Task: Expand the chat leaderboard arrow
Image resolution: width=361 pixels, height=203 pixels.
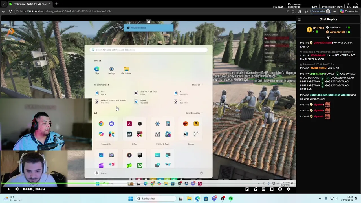Action: click(328, 37)
